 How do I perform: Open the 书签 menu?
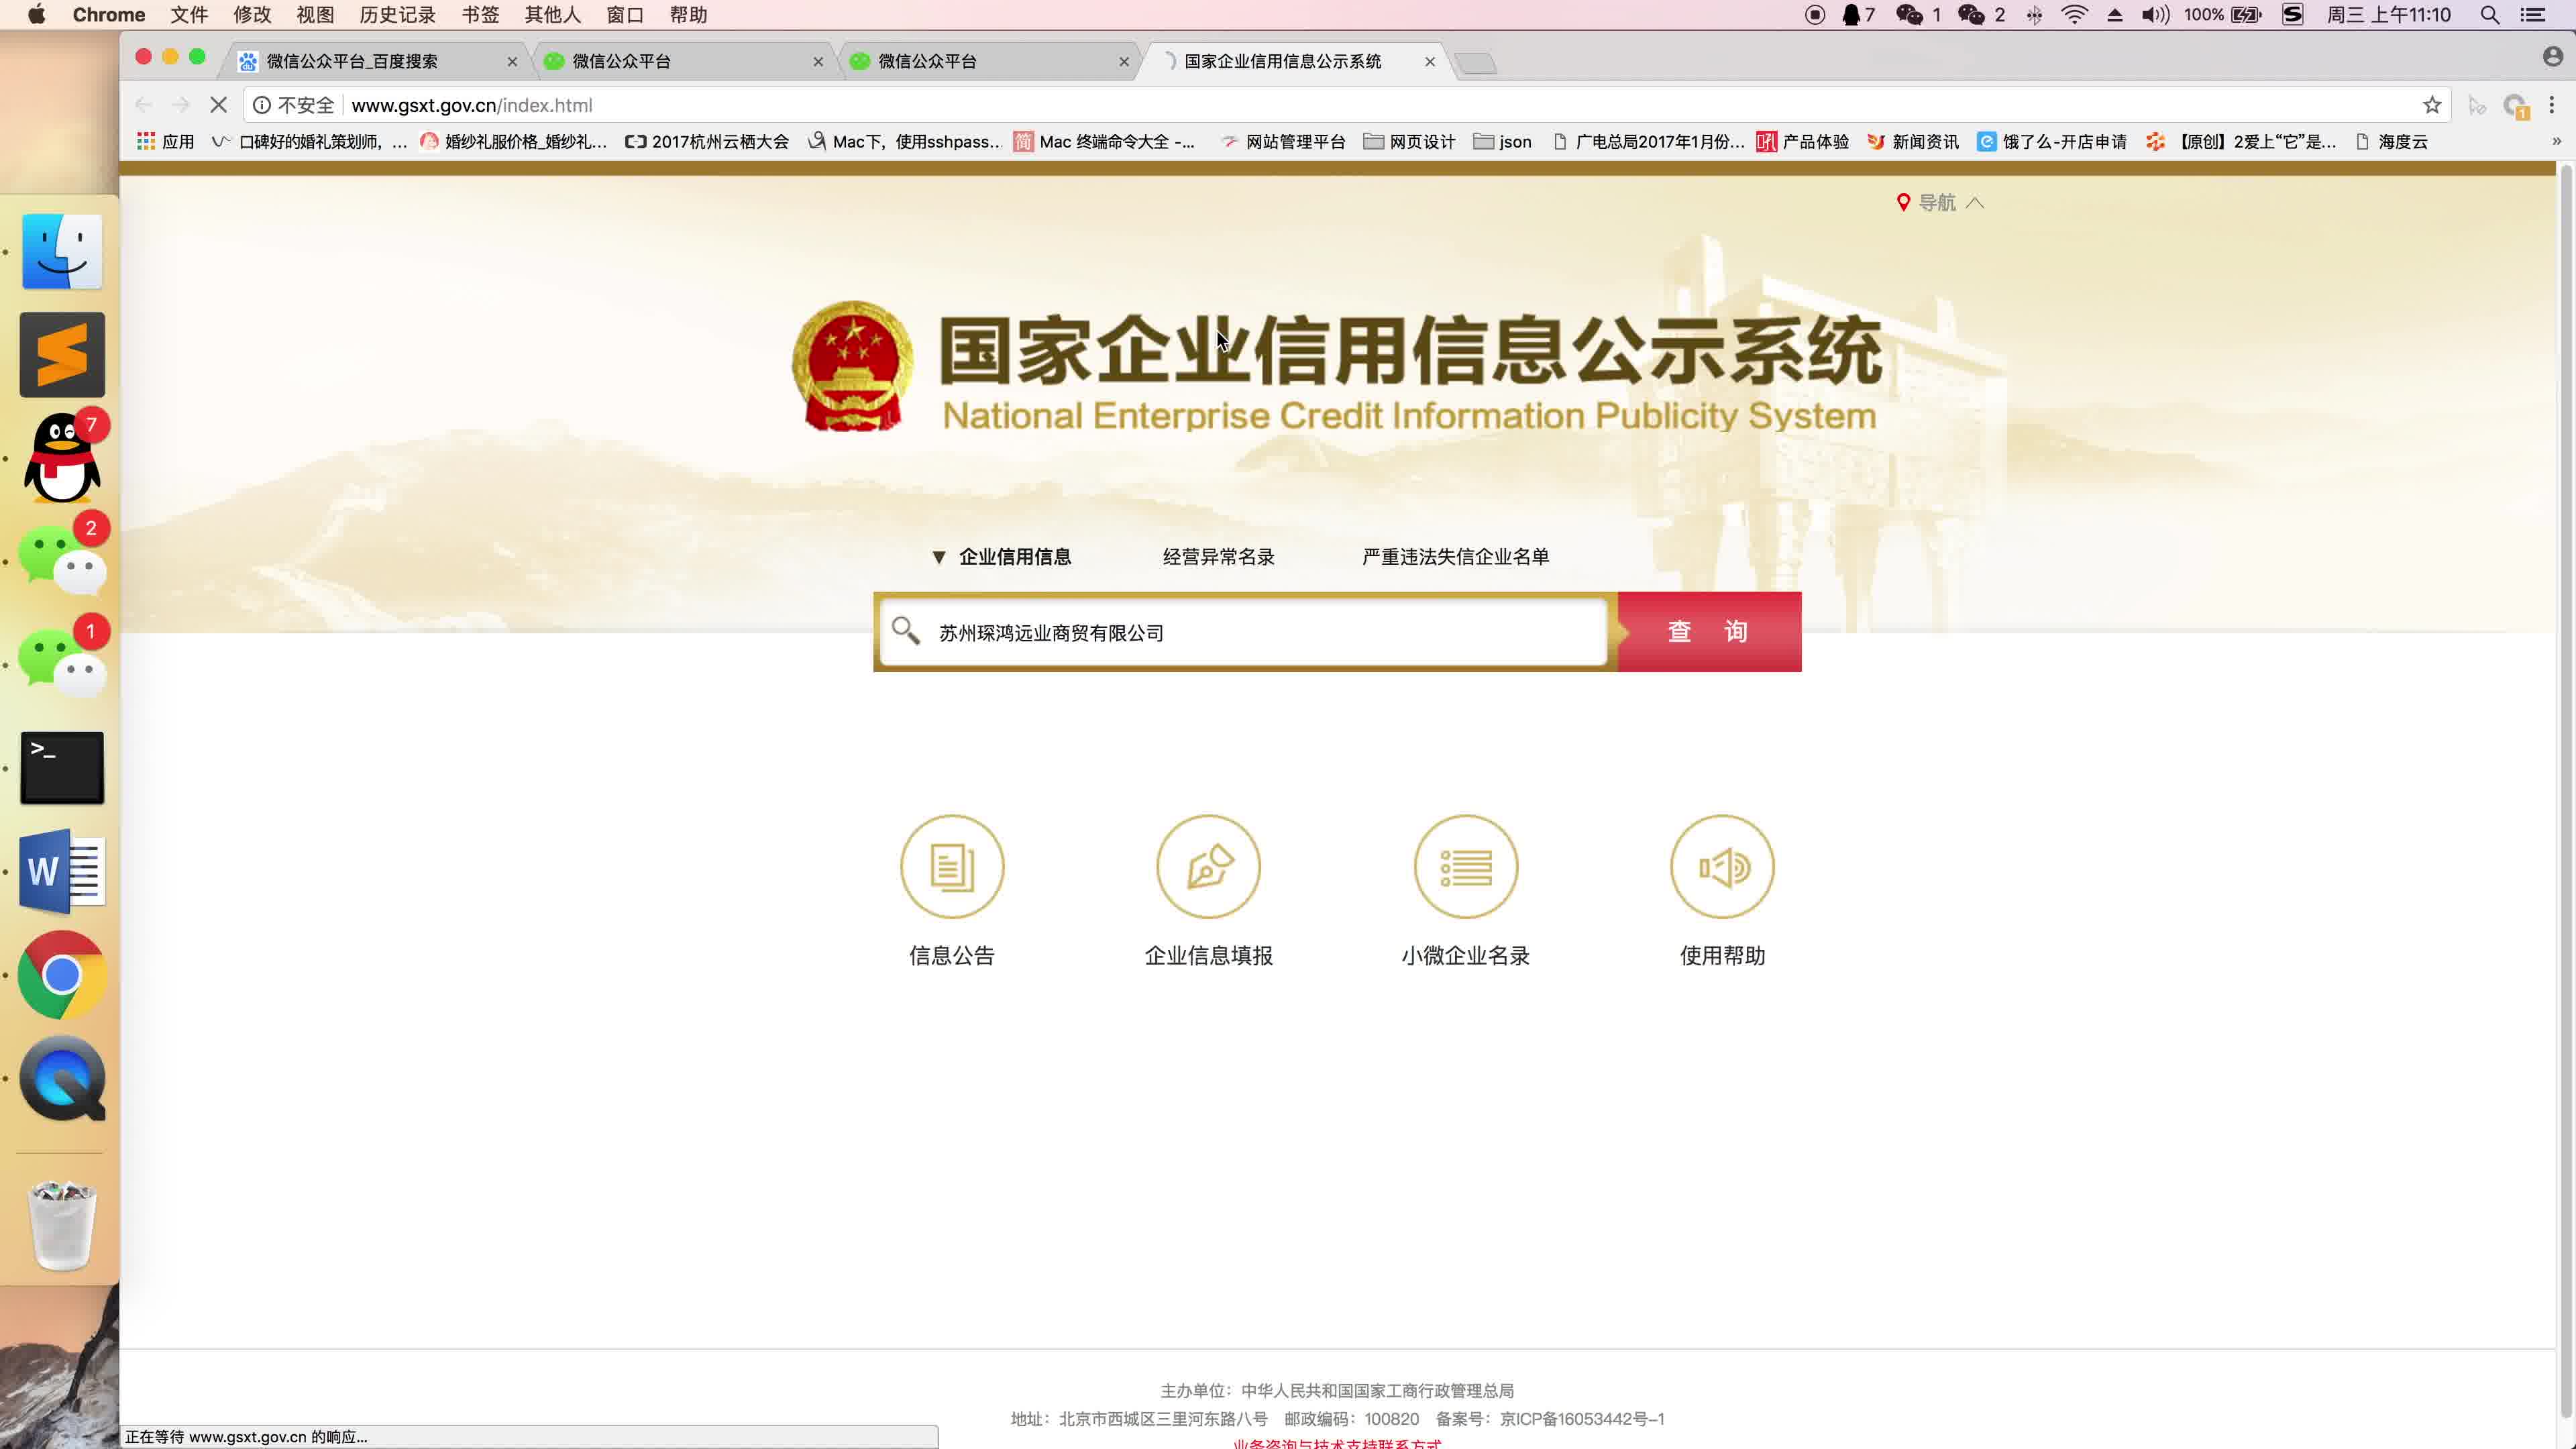tap(480, 15)
